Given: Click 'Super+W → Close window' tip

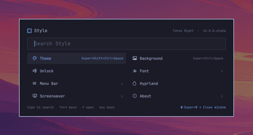Looking at the screenshot, I should click(203, 107).
